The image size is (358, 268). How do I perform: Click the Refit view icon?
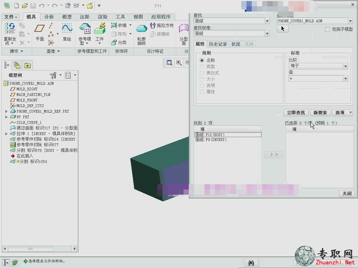pyautogui.click(x=170, y=63)
